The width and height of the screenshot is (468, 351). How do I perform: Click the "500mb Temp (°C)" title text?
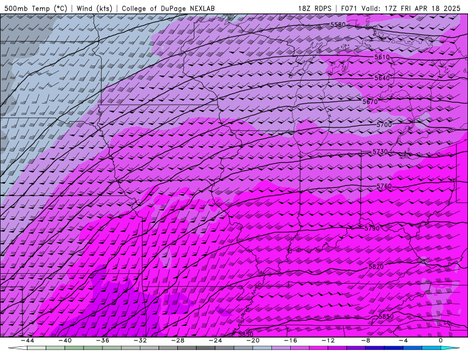click(36, 8)
